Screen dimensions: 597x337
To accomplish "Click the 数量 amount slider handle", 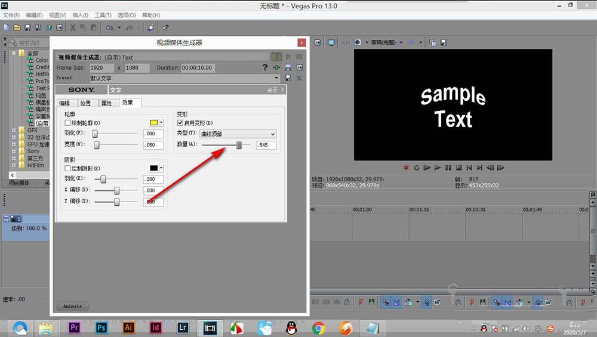I will pyautogui.click(x=239, y=145).
